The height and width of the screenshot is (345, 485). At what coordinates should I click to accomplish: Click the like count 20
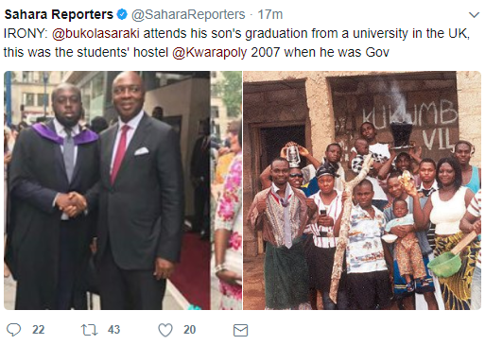pyautogui.click(x=190, y=330)
